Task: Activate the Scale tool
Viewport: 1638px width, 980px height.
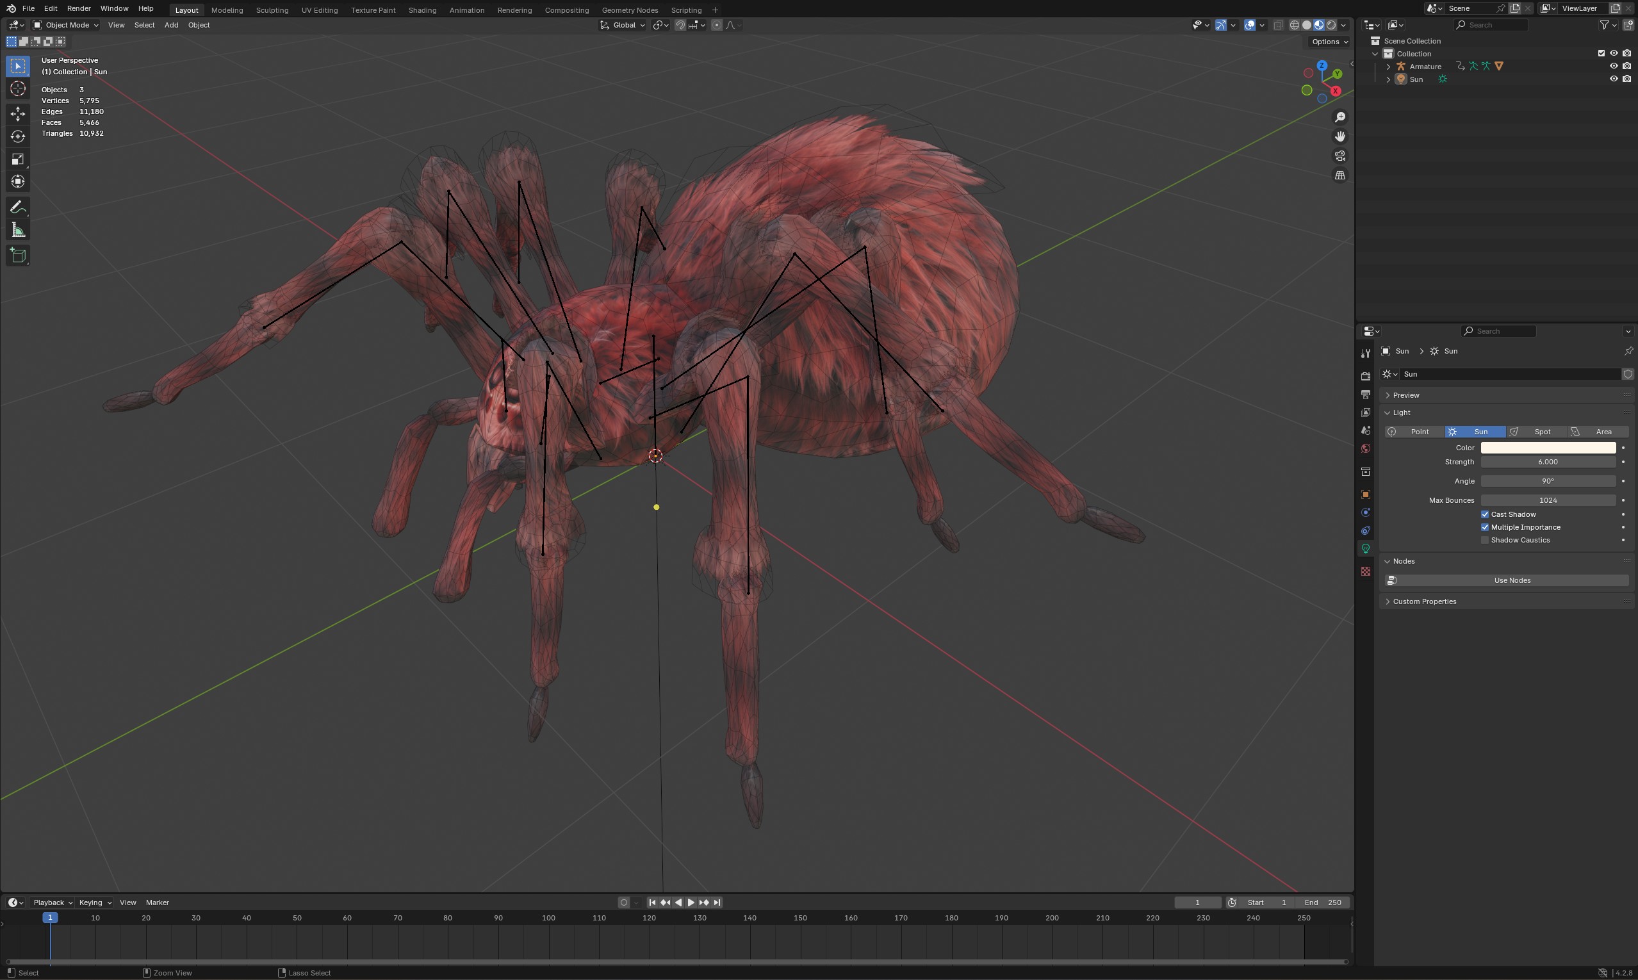Action: pos(18,158)
